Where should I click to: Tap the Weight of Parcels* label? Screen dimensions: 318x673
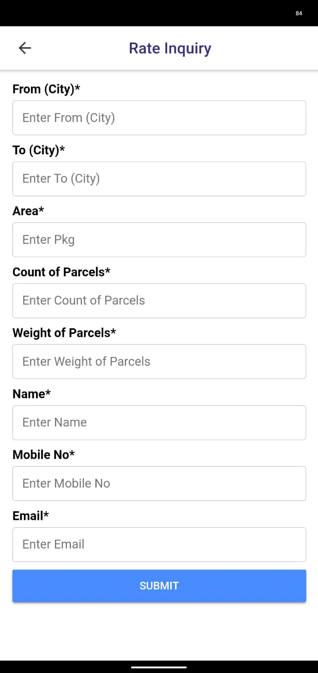tap(64, 333)
